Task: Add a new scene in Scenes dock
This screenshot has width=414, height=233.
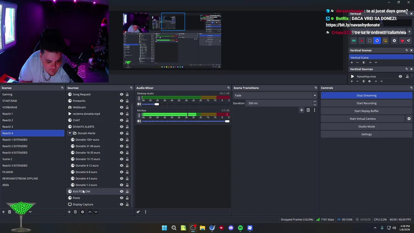Action: [x=3, y=212]
